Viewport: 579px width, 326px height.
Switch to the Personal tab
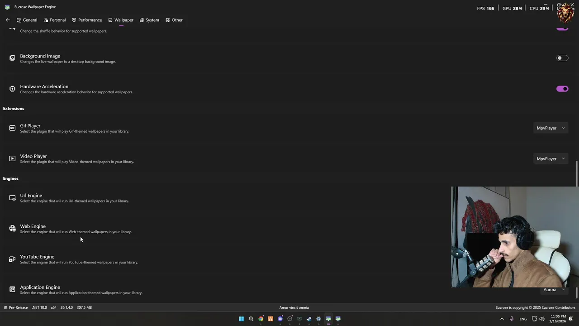(x=55, y=20)
